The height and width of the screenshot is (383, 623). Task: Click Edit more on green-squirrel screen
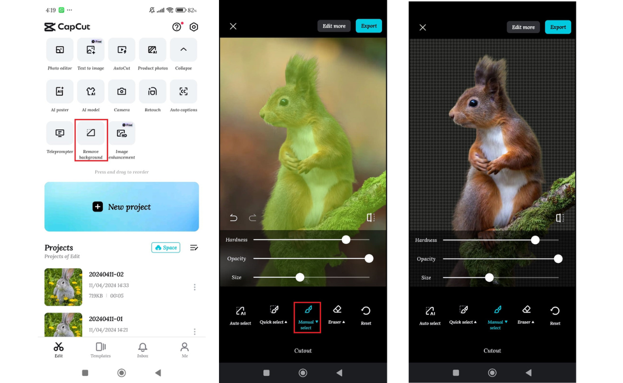(334, 26)
